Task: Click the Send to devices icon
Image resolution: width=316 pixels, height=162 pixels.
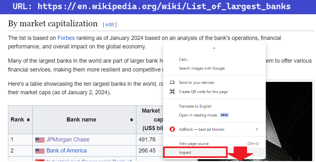Action: tap(172, 82)
